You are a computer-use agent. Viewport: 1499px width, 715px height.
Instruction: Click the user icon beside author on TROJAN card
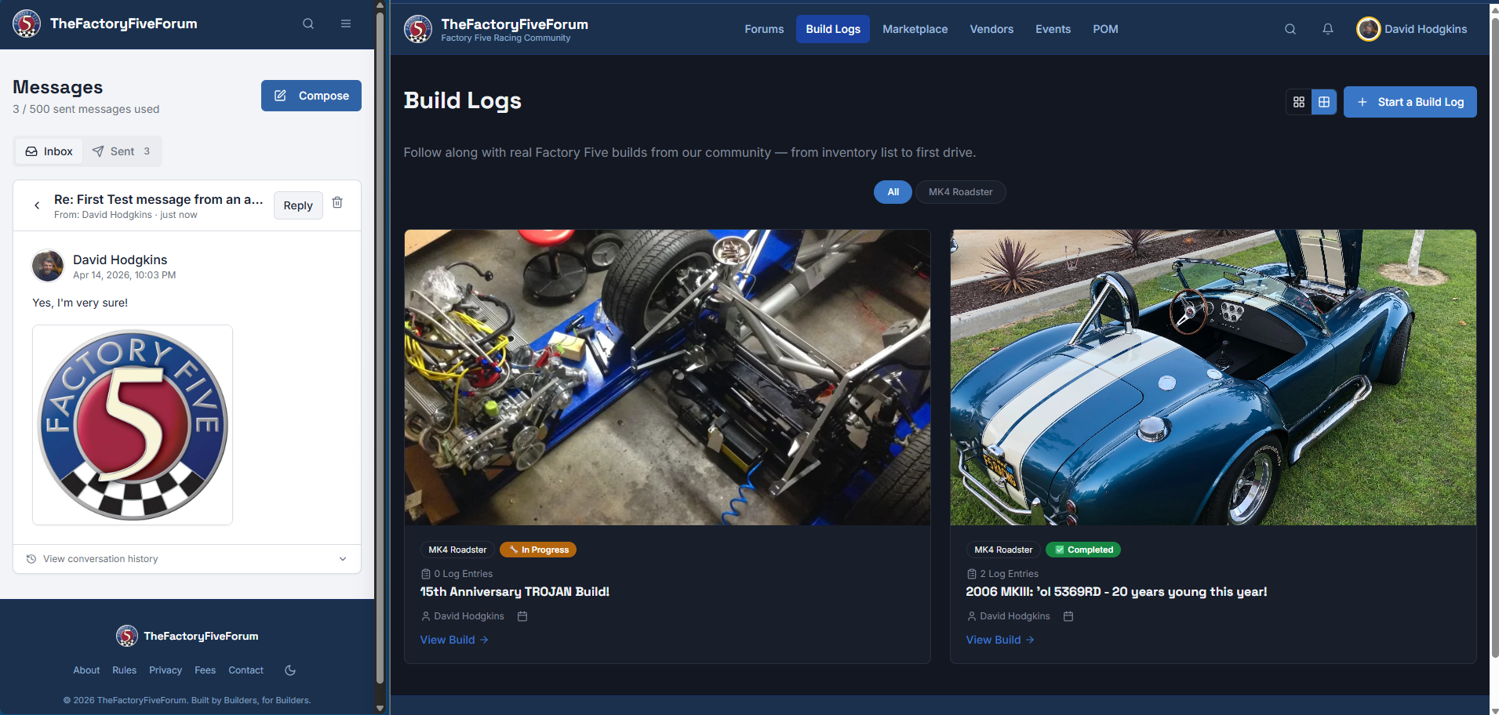[426, 616]
